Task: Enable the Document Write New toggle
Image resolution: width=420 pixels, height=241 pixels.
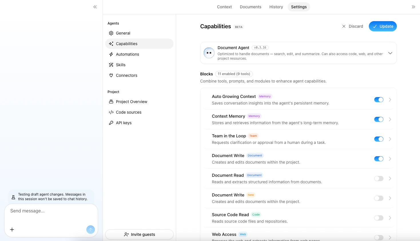Action: tap(379, 198)
